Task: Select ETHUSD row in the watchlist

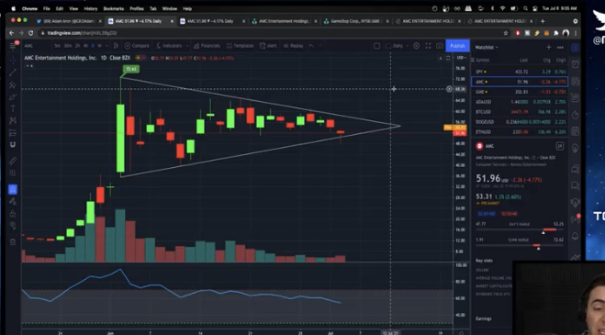Action: coord(520,132)
